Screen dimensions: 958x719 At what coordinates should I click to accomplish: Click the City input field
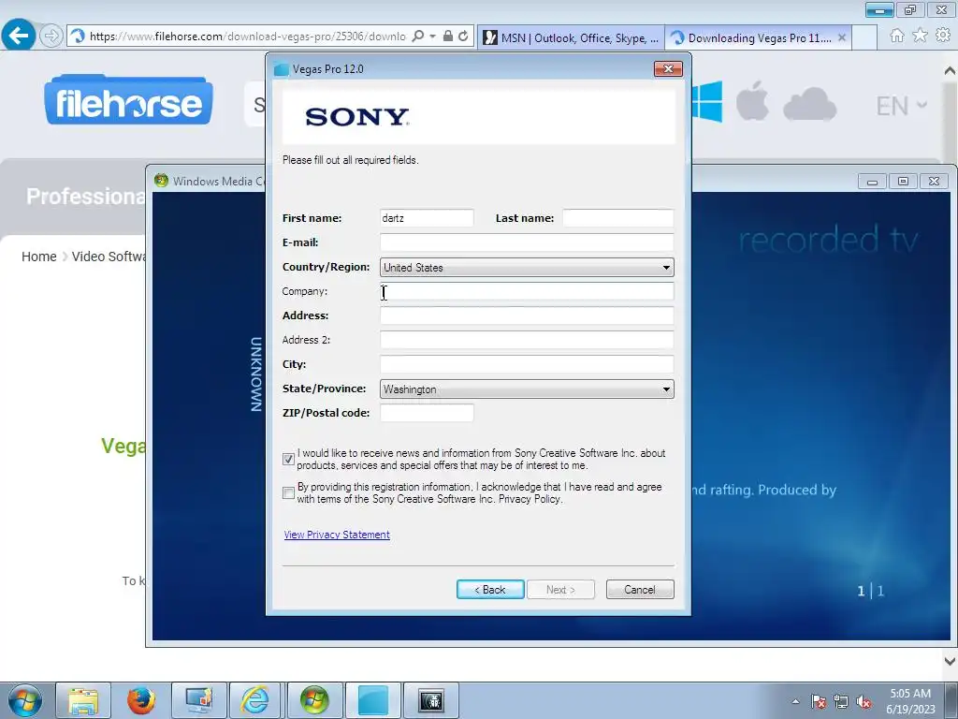(x=527, y=364)
